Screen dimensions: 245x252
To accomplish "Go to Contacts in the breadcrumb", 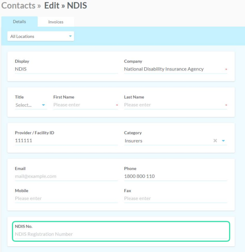I will (18, 6).
